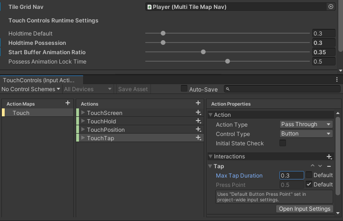Click Holdtime Default value field
Image resolution: width=343 pixels, height=221 pixels.
pos(323,34)
